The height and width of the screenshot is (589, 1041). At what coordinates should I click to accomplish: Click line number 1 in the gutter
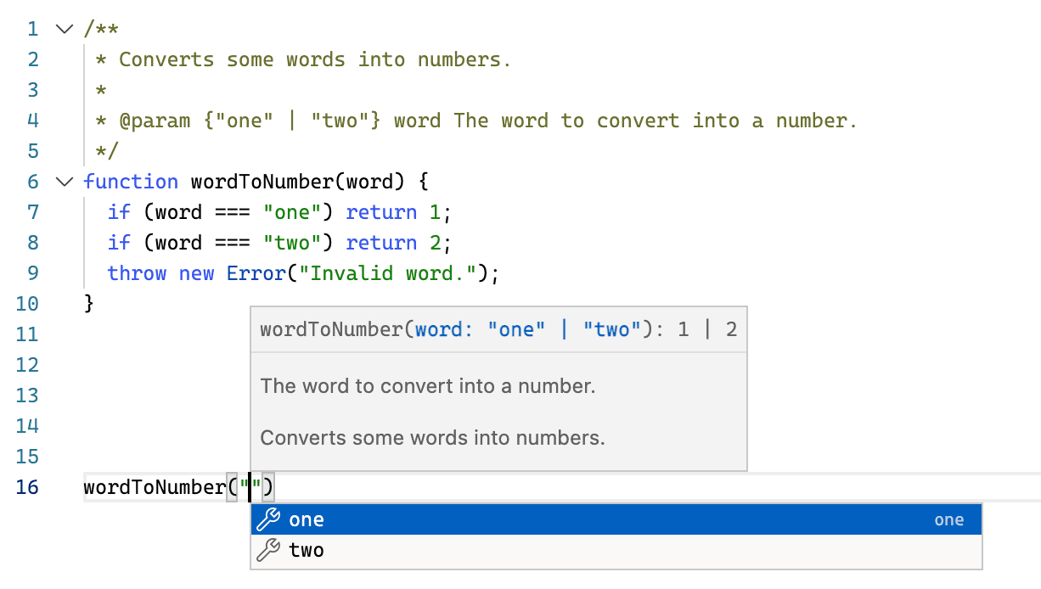pos(32,28)
